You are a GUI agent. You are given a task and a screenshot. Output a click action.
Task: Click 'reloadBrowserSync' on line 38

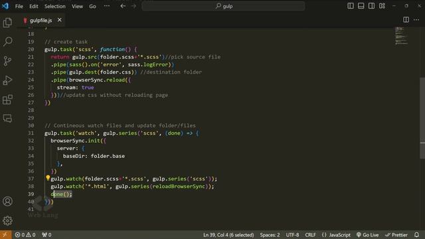(x=179, y=187)
